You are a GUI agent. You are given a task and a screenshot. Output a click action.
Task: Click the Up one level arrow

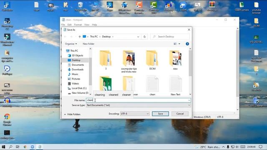pyautogui.click(x=80, y=37)
